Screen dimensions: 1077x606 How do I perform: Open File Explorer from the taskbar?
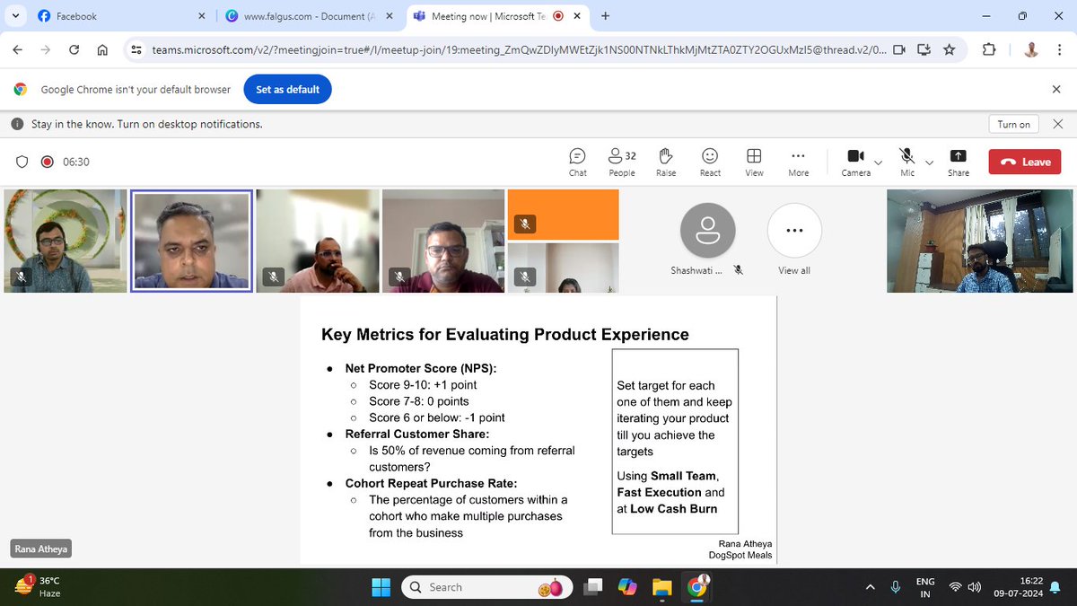pos(661,587)
